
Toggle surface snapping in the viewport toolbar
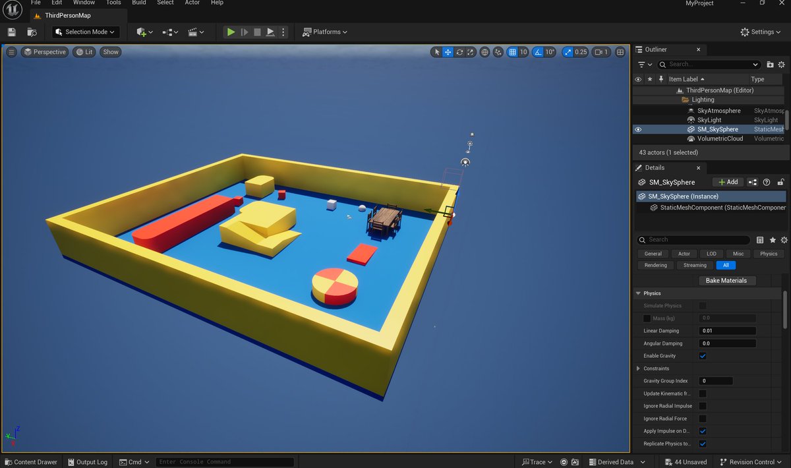(x=500, y=51)
